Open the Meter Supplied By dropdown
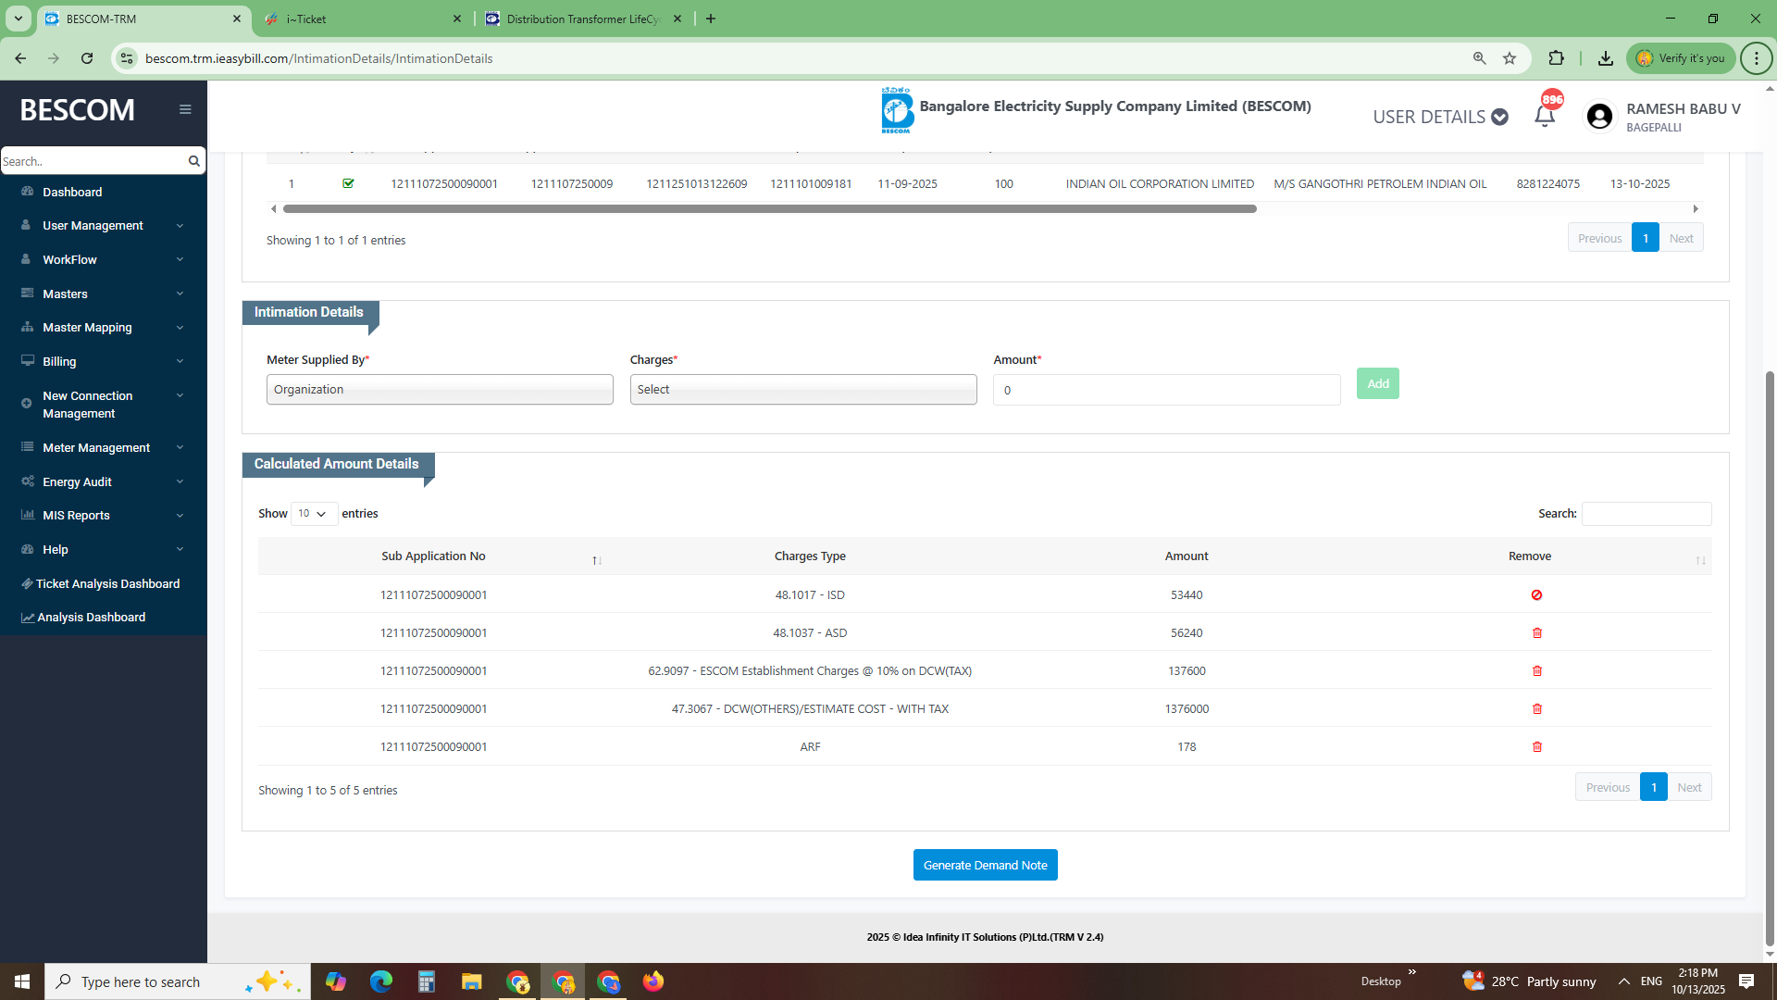Viewport: 1777px width, 1000px height. [x=440, y=390]
